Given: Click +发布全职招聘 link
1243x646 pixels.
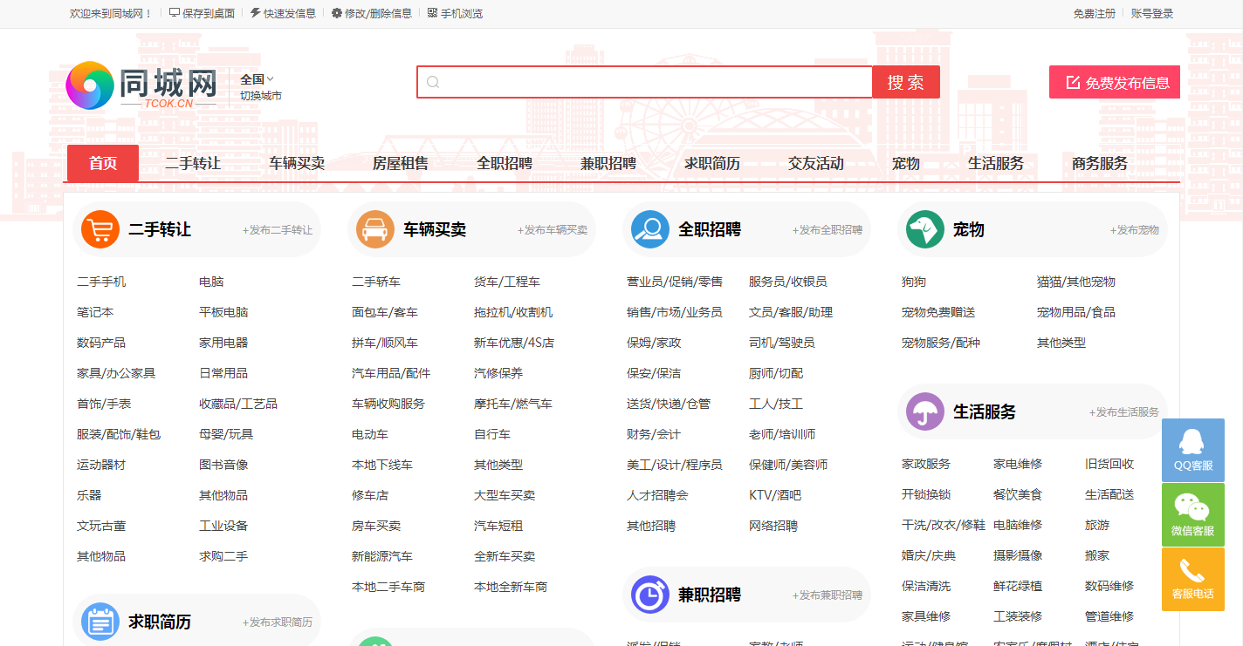Looking at the screenshot, I should pos(828,230).
